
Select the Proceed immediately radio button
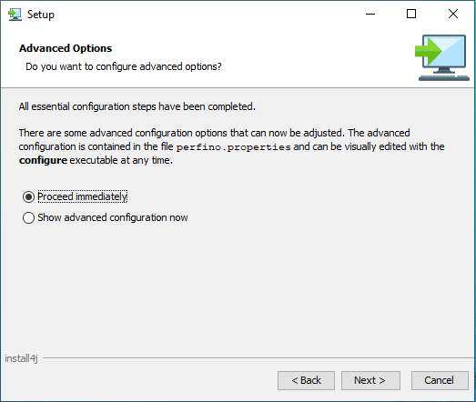28,196
